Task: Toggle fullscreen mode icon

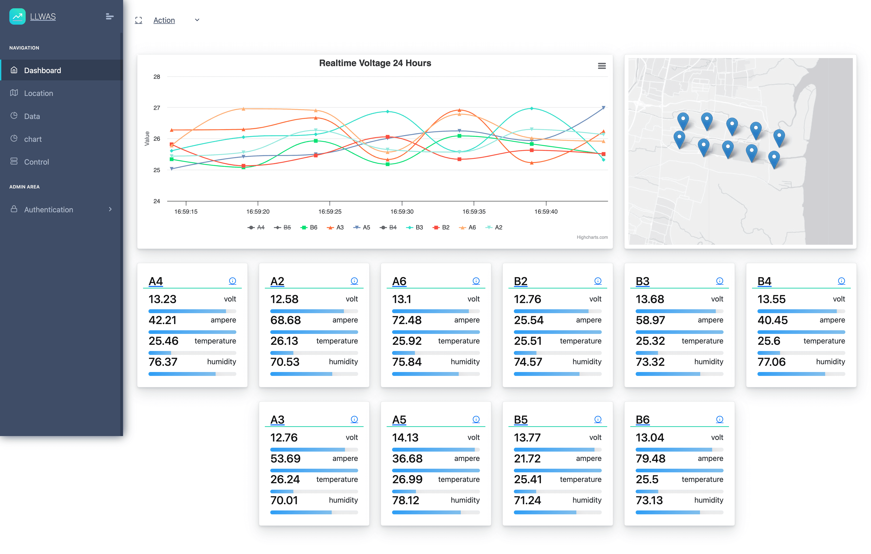Action: point(139,20)
